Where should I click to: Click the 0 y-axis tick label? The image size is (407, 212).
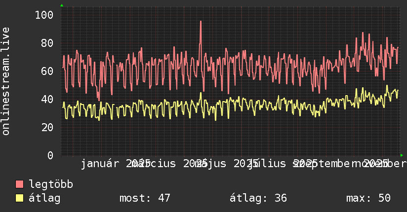coord(50,155)
